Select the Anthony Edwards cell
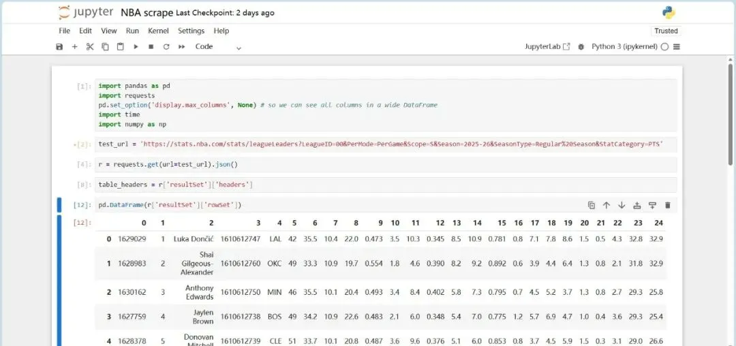736x346 pixels. pos(199,292)
